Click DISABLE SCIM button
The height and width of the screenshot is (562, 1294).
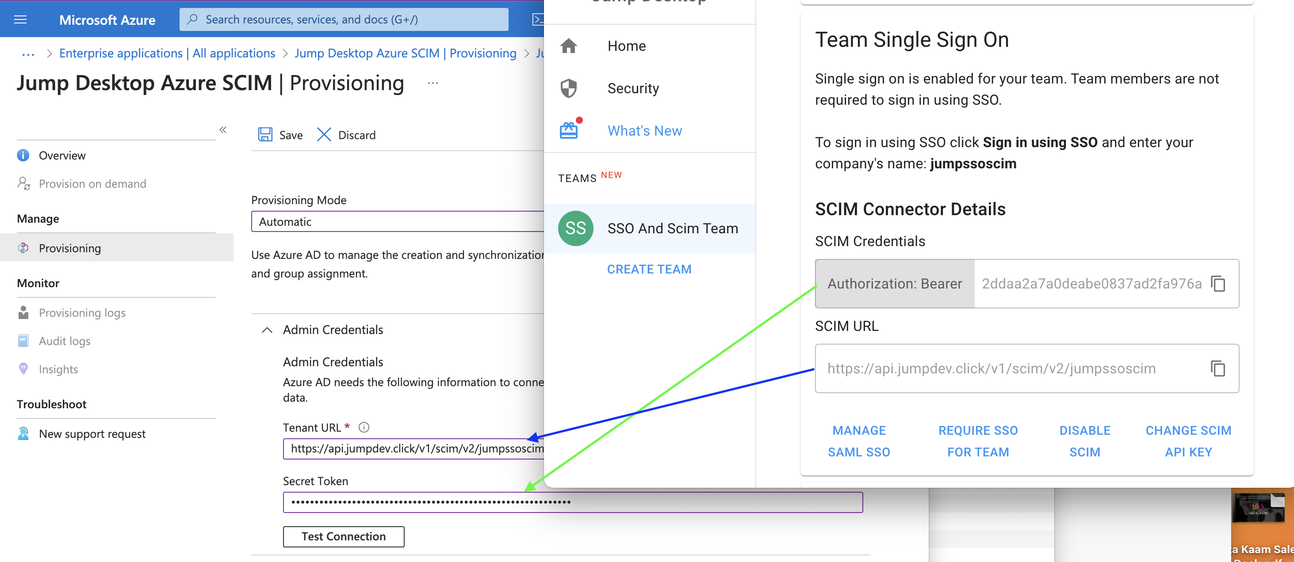pyautogui.click(x=1085, y=441)
